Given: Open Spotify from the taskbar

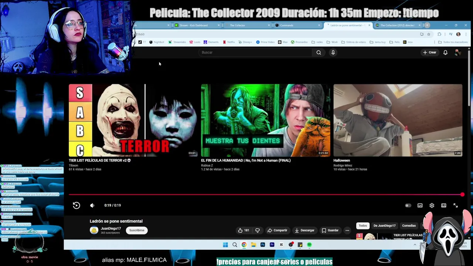Looking at the screenshot, I should pyautogui.click(x=309, y=245).
